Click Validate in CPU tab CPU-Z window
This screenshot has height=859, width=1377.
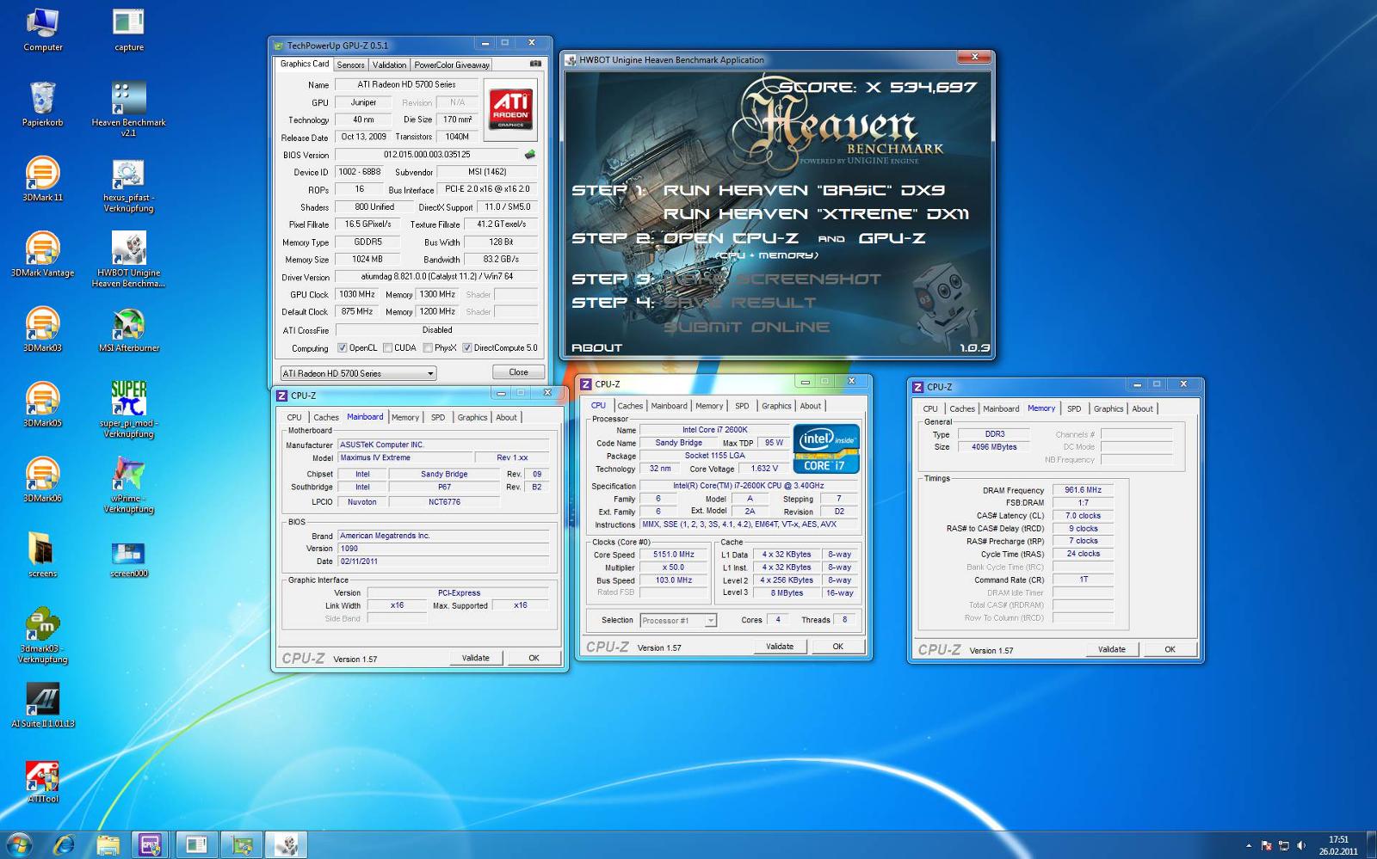click(x=780, y=647)
